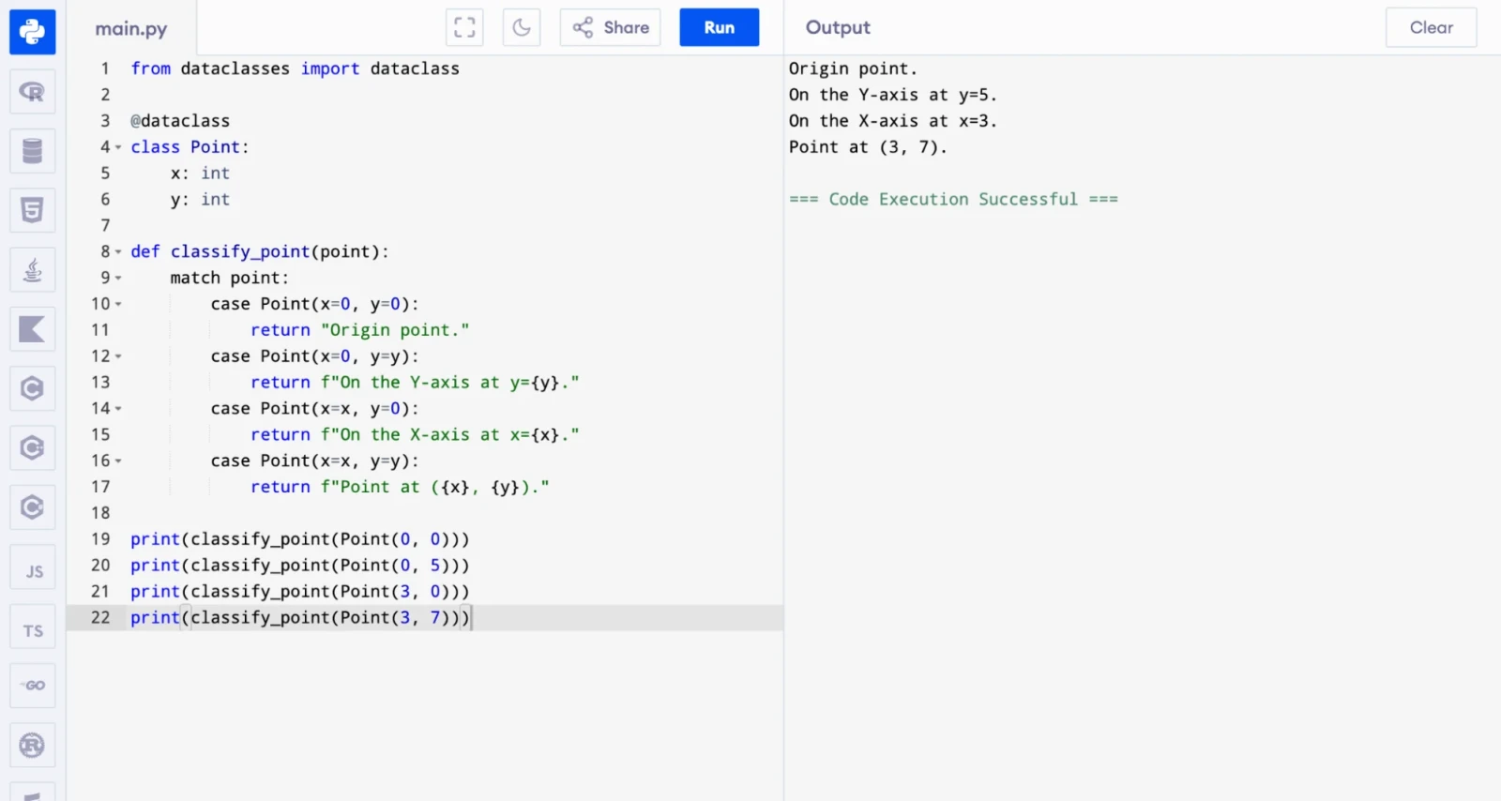The height and width of the screenshot is (801, 1501).
Task: Click line number 18 in the gutter
Action: pos(100,513)
